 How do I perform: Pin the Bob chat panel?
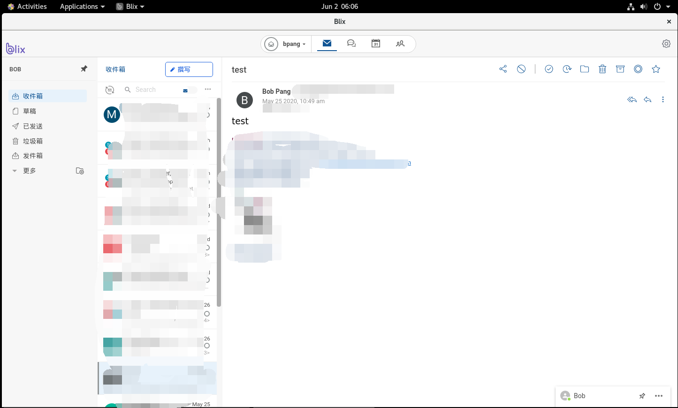[x=642, y=396]
